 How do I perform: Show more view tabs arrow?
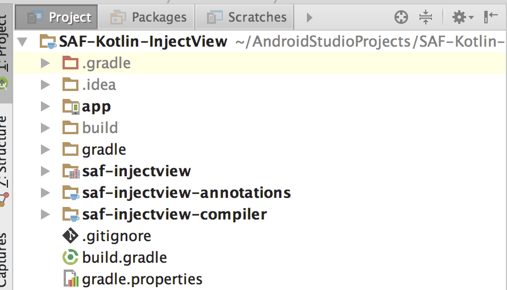309,18
